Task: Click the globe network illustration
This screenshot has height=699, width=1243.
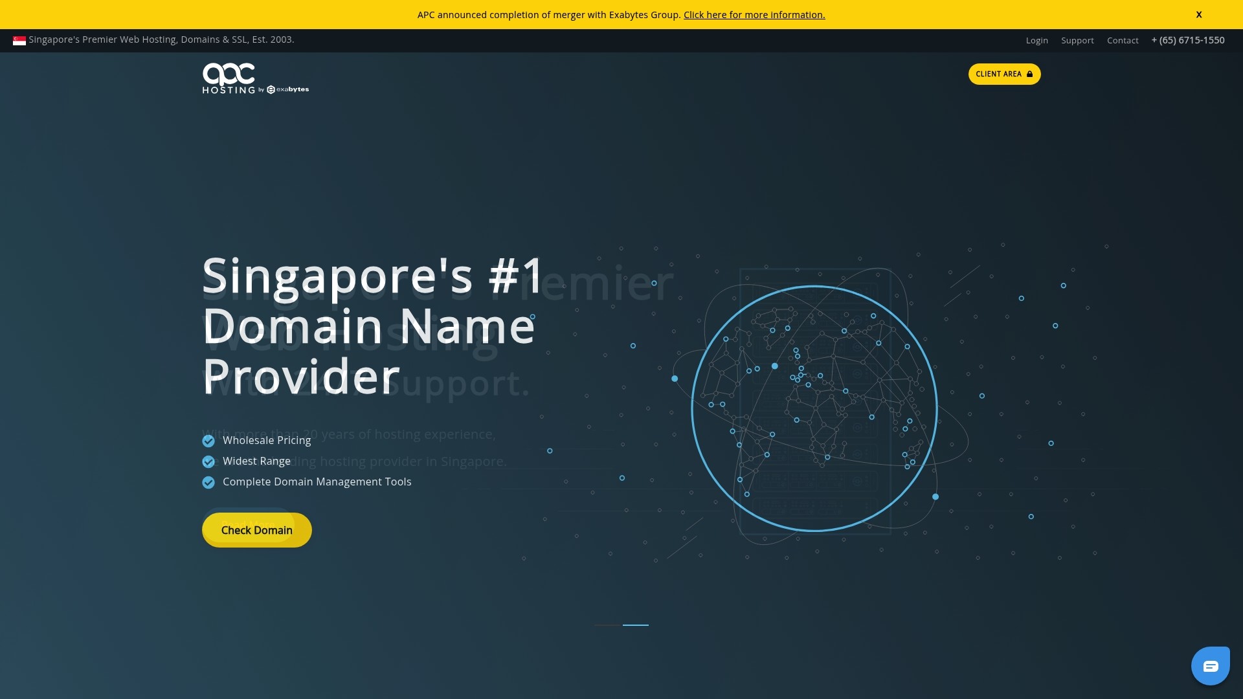Action: 814,408
